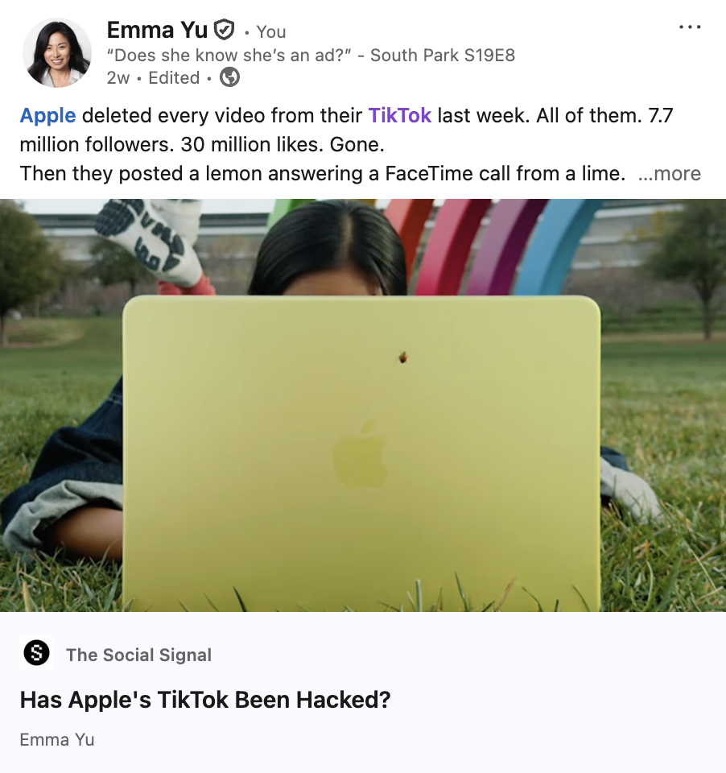Open the Apple company mention link
The width and height of the screenshot is (726, 773).
tap(47, 116)
